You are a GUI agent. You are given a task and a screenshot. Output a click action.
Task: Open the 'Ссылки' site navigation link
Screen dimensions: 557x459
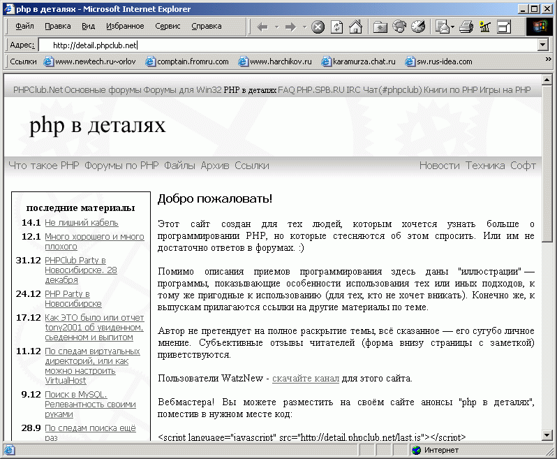[x=252, y=166]
